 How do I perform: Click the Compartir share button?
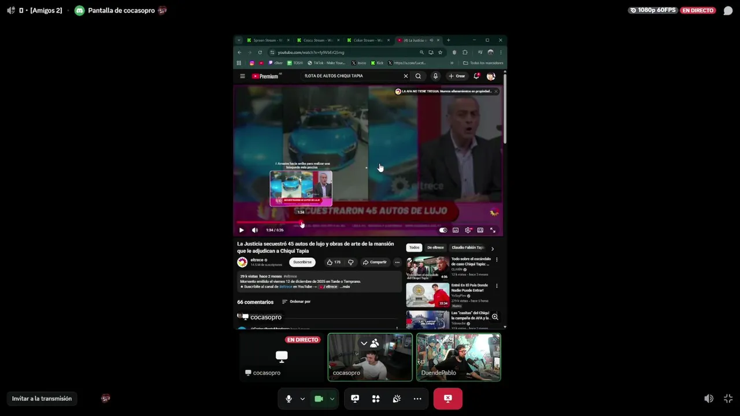pos(375,262)
